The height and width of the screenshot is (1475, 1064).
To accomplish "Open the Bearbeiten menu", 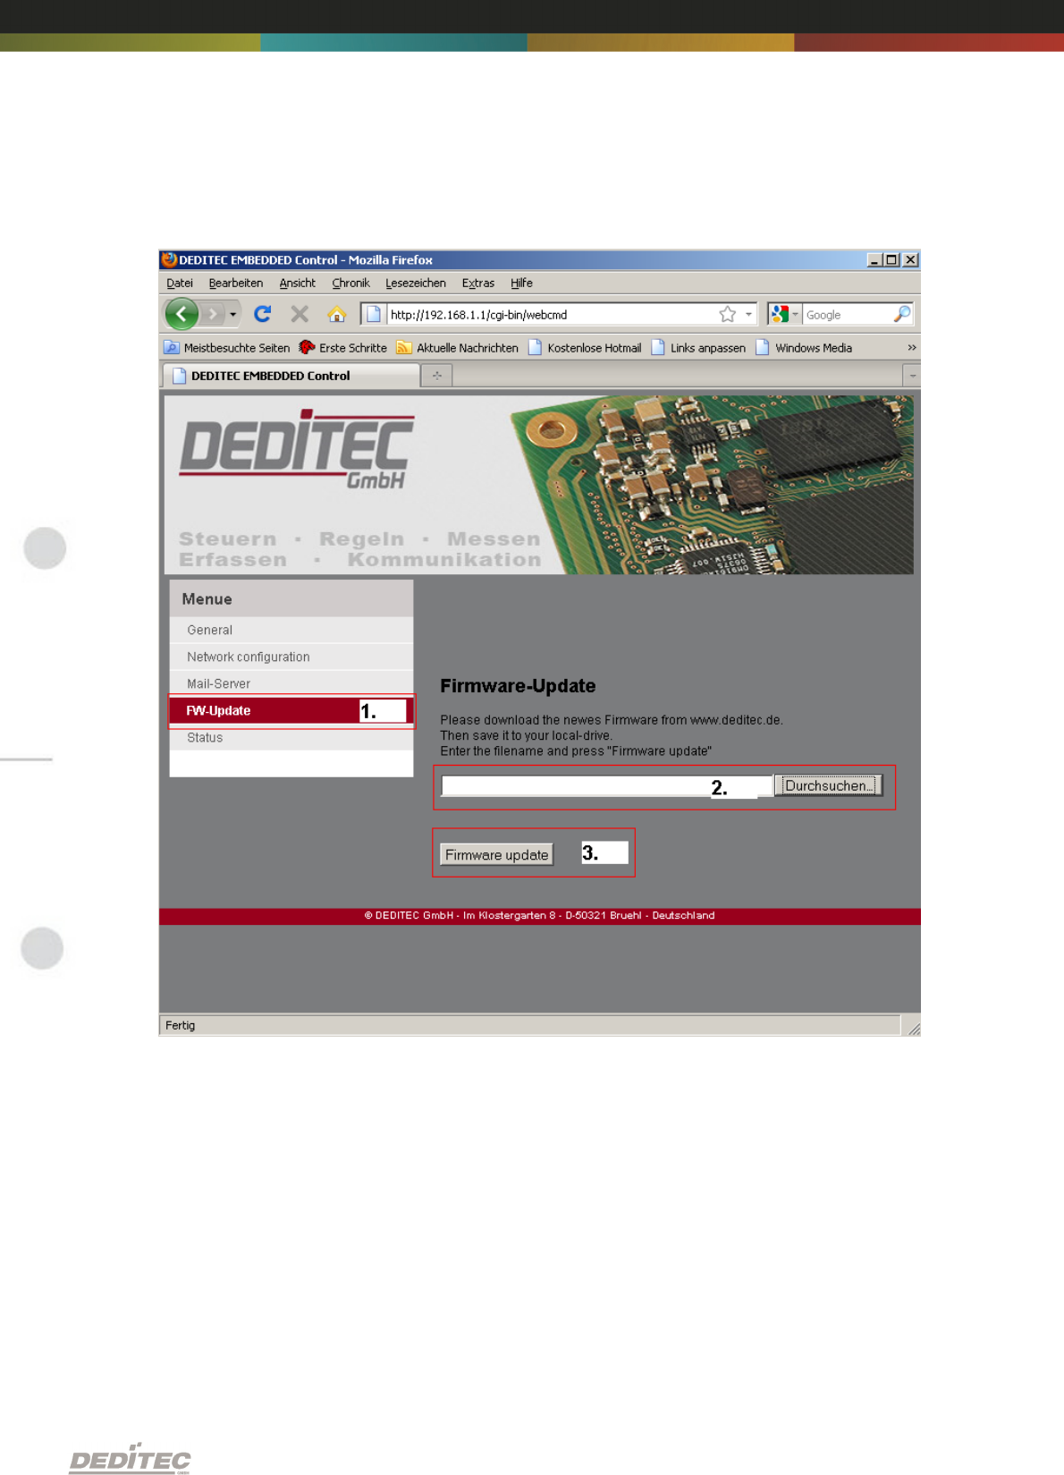I will coord(236,283).
